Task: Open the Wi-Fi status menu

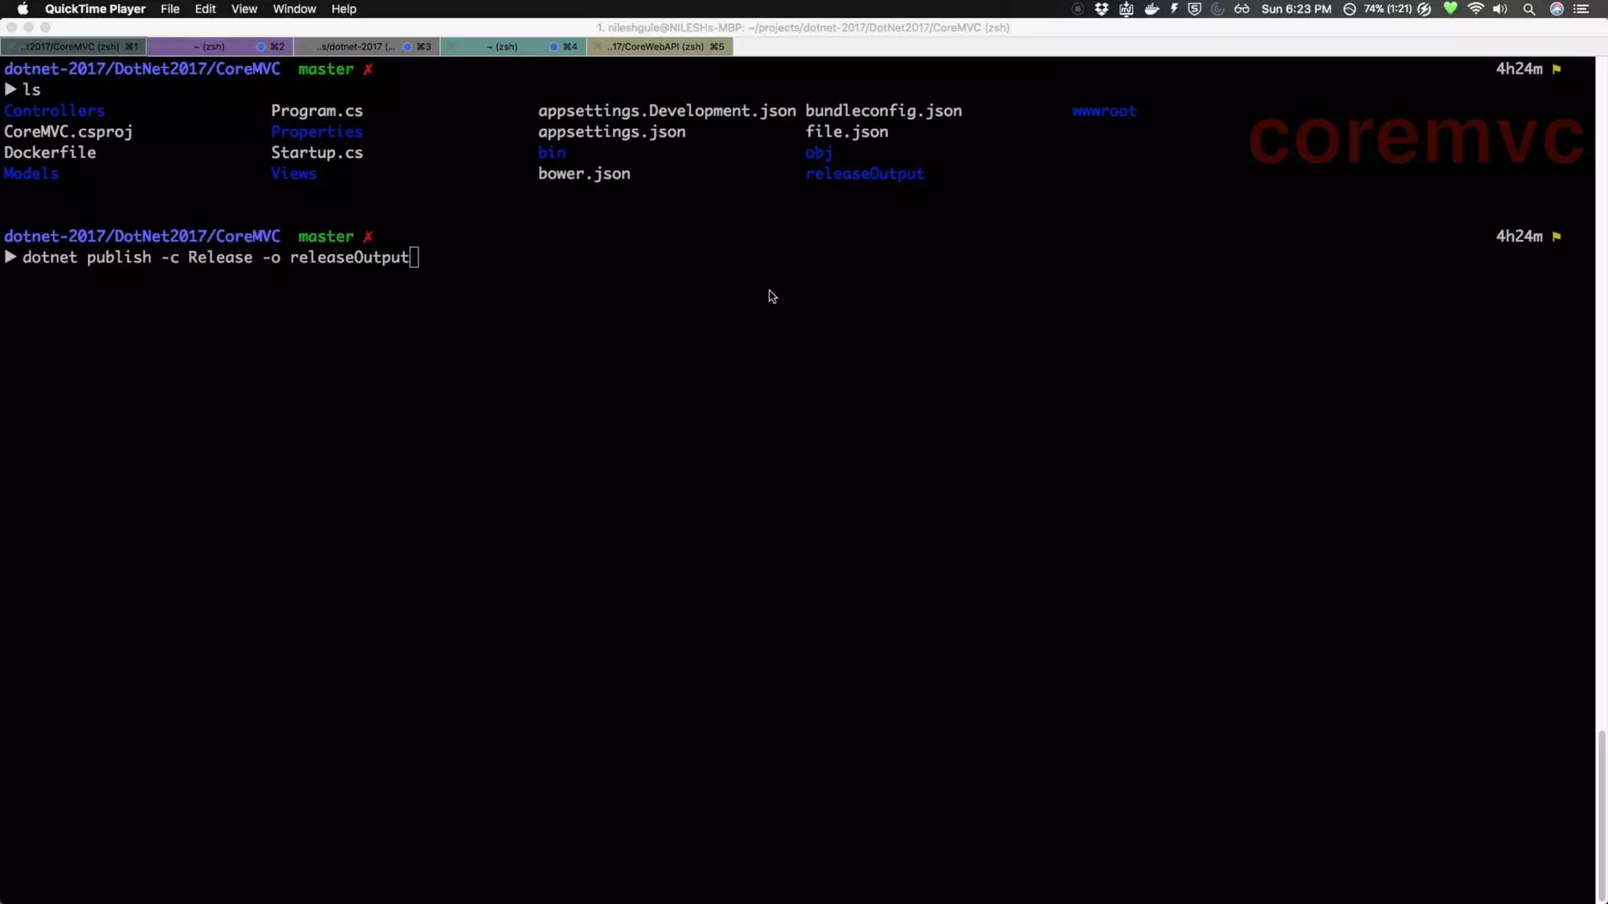Action: [x=1475, y=9]
